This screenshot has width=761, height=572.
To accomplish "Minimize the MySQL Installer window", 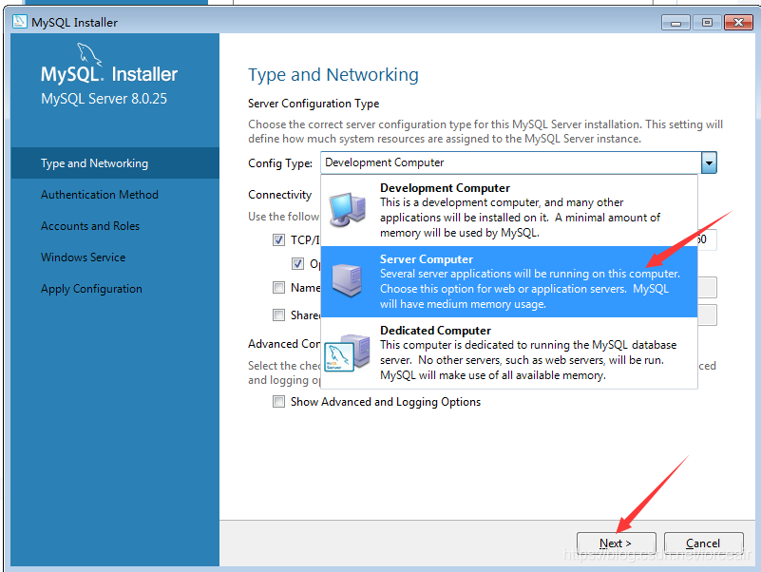I will (675, 23).
